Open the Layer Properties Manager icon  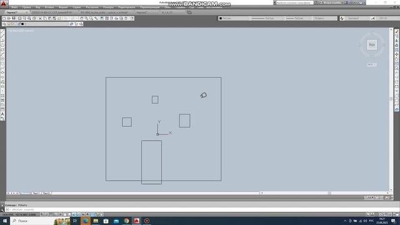(4, 24)
